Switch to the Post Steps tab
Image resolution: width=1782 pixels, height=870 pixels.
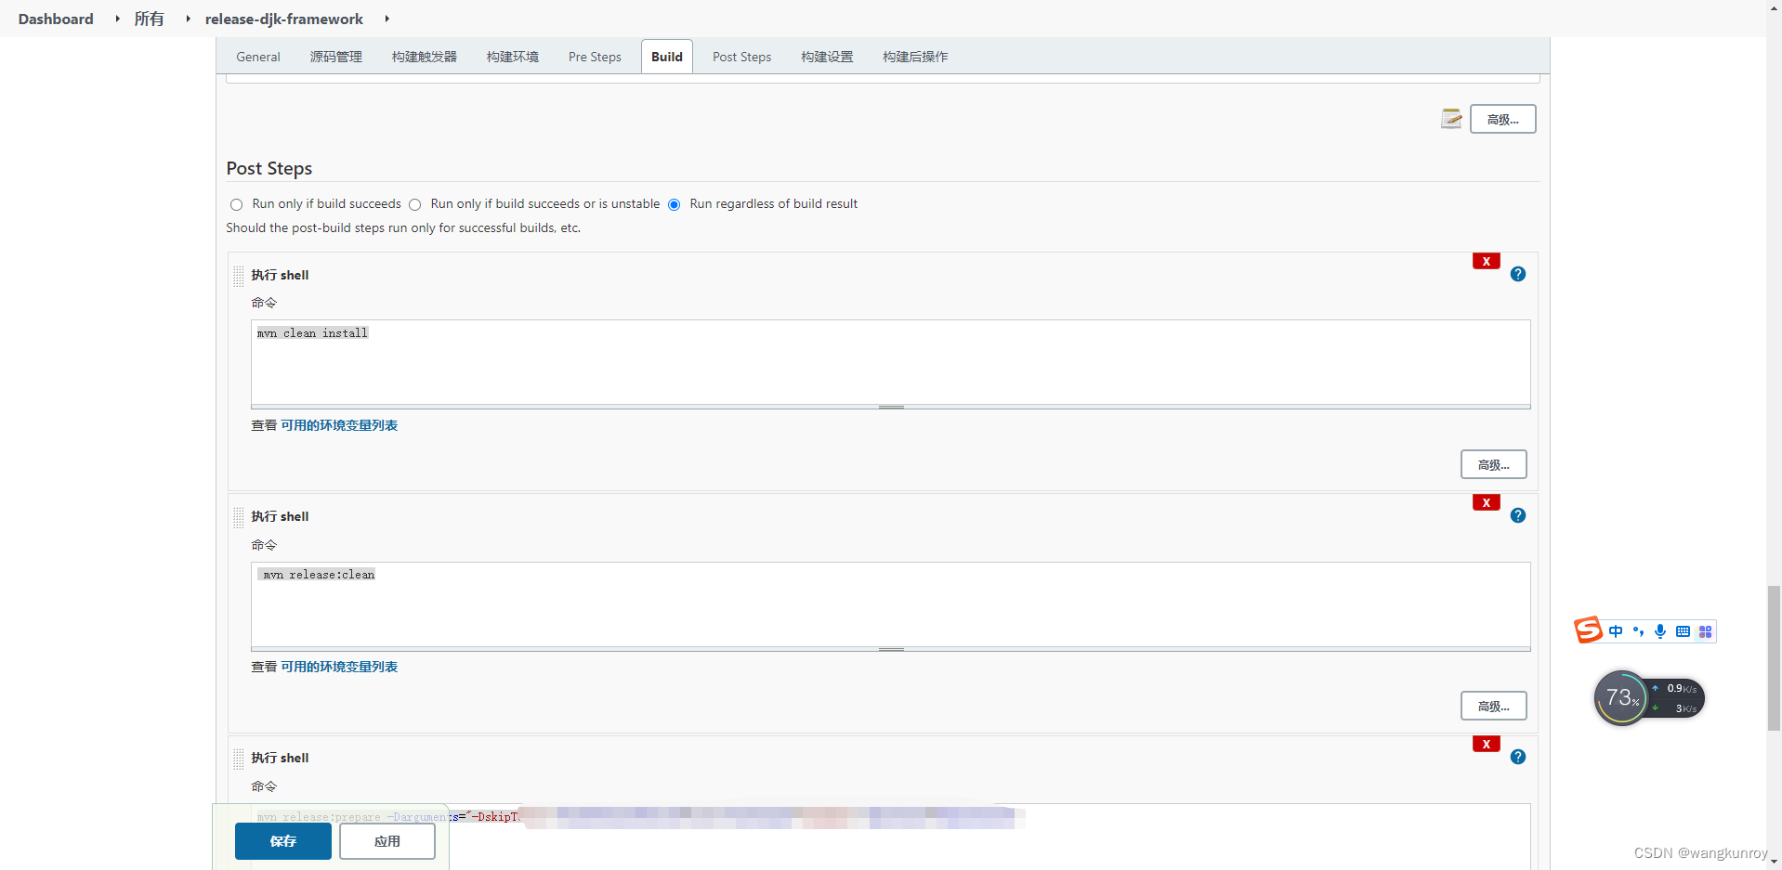[742, 57]
